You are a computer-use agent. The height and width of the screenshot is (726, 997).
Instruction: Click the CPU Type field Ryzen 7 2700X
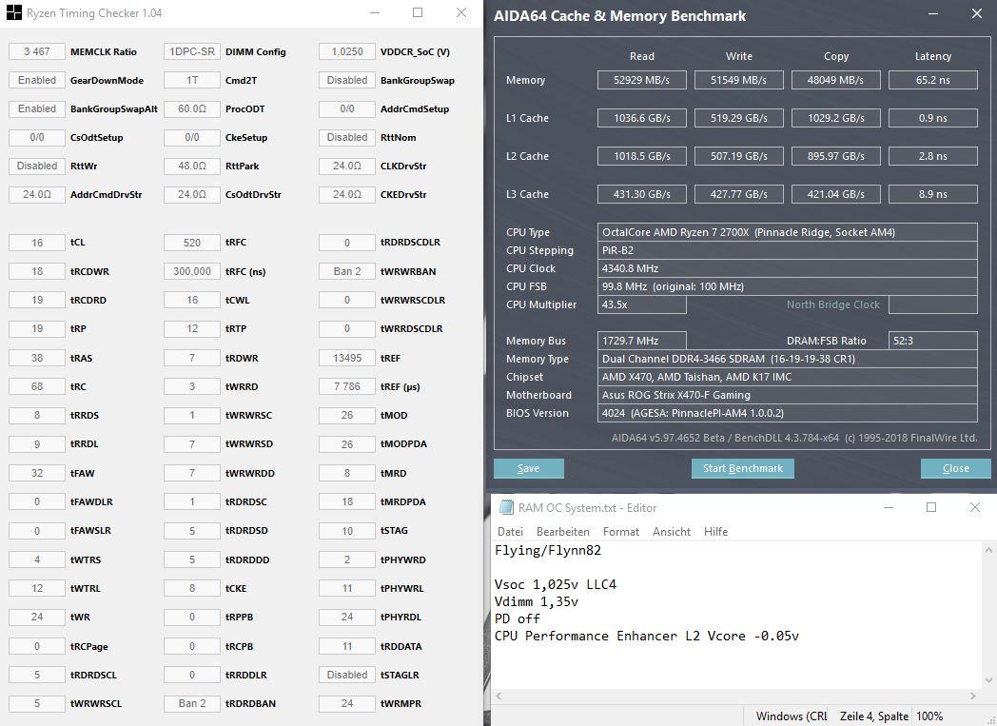[787, 232]
